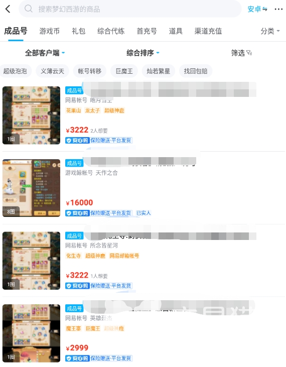Tap the filter funnel icon
This screenshot has width=286, height=367.
(x=249, y=53)
